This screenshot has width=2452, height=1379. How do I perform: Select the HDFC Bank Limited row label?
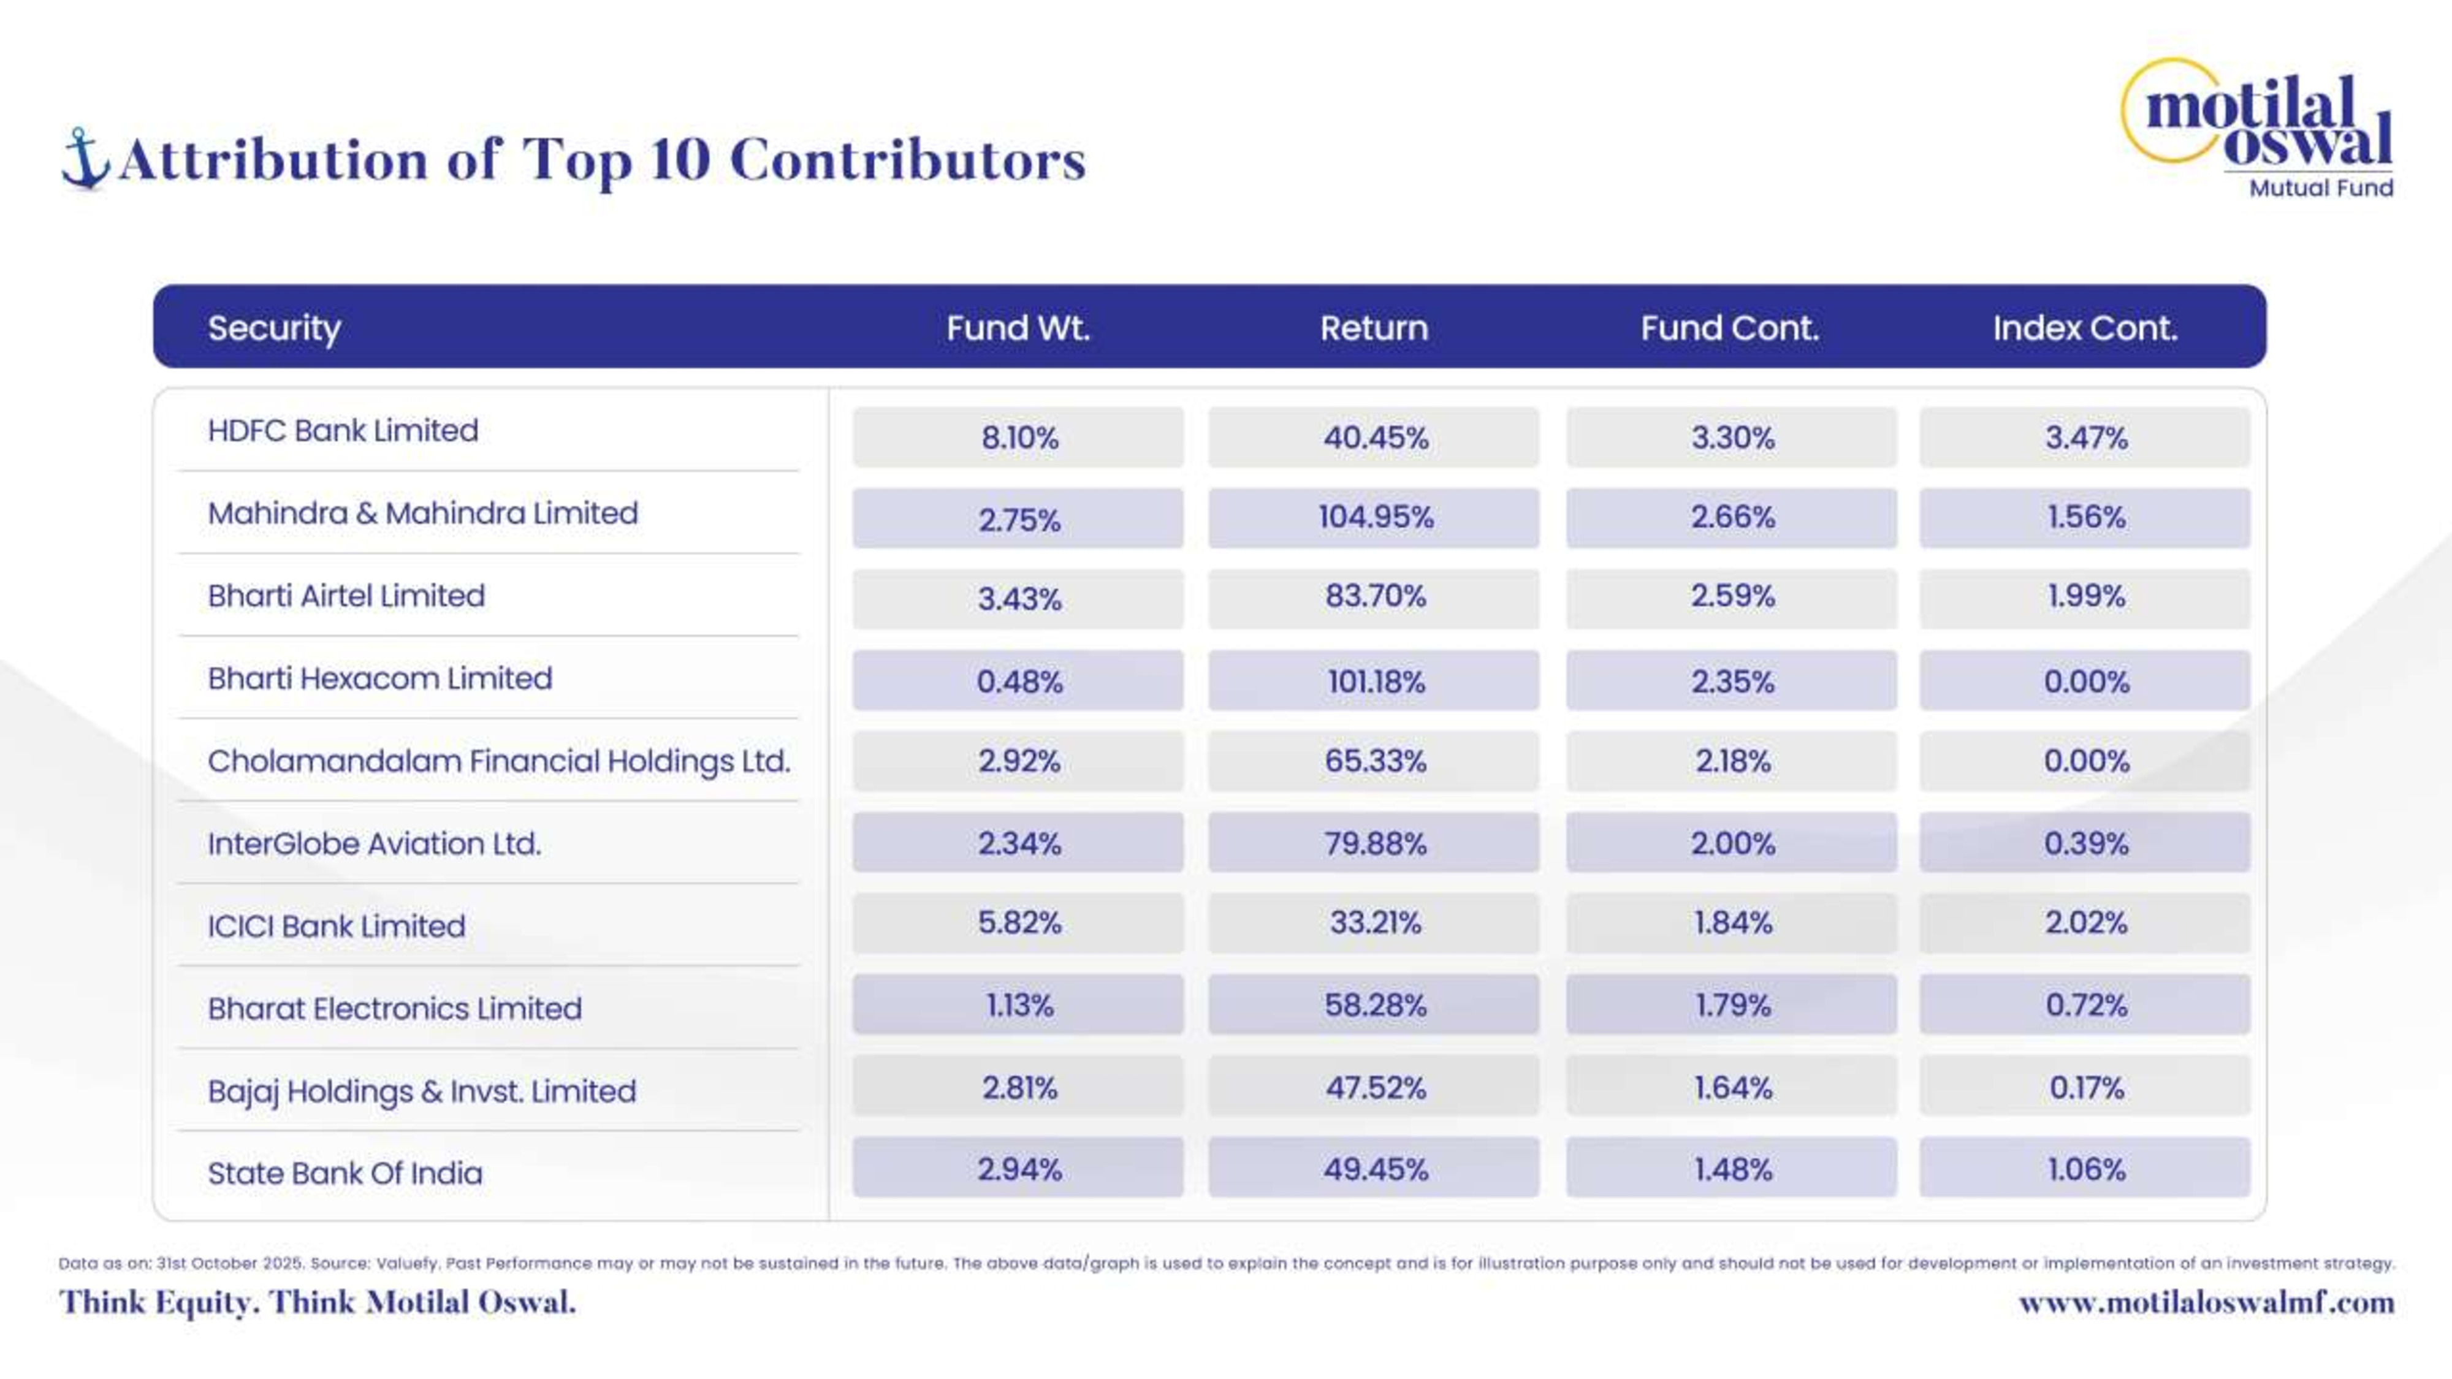click(x=343, y=431)
